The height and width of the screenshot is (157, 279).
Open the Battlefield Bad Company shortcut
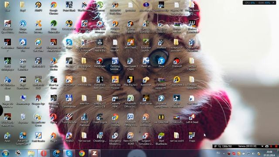[100, 82]
